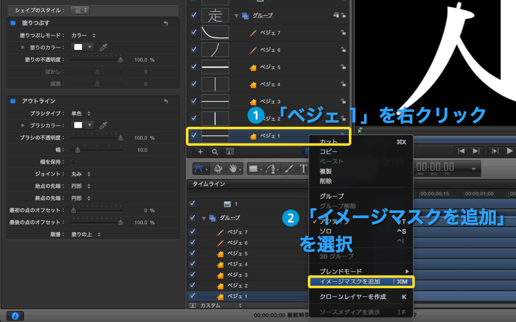Uncheck ベジェ 5 in the timeline list
Viewport: 516px width, 322px height.
click(192, 253)
